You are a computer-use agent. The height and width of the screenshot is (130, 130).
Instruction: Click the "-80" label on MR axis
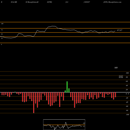point(127,110)
